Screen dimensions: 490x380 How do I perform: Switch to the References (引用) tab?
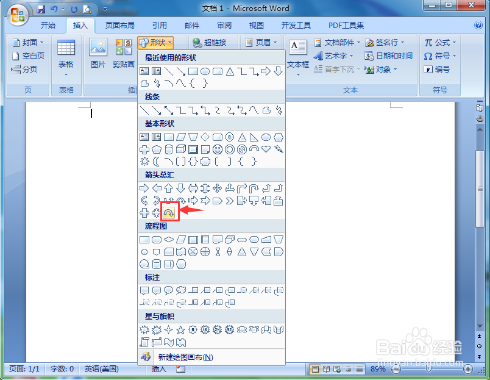[160, 26]
